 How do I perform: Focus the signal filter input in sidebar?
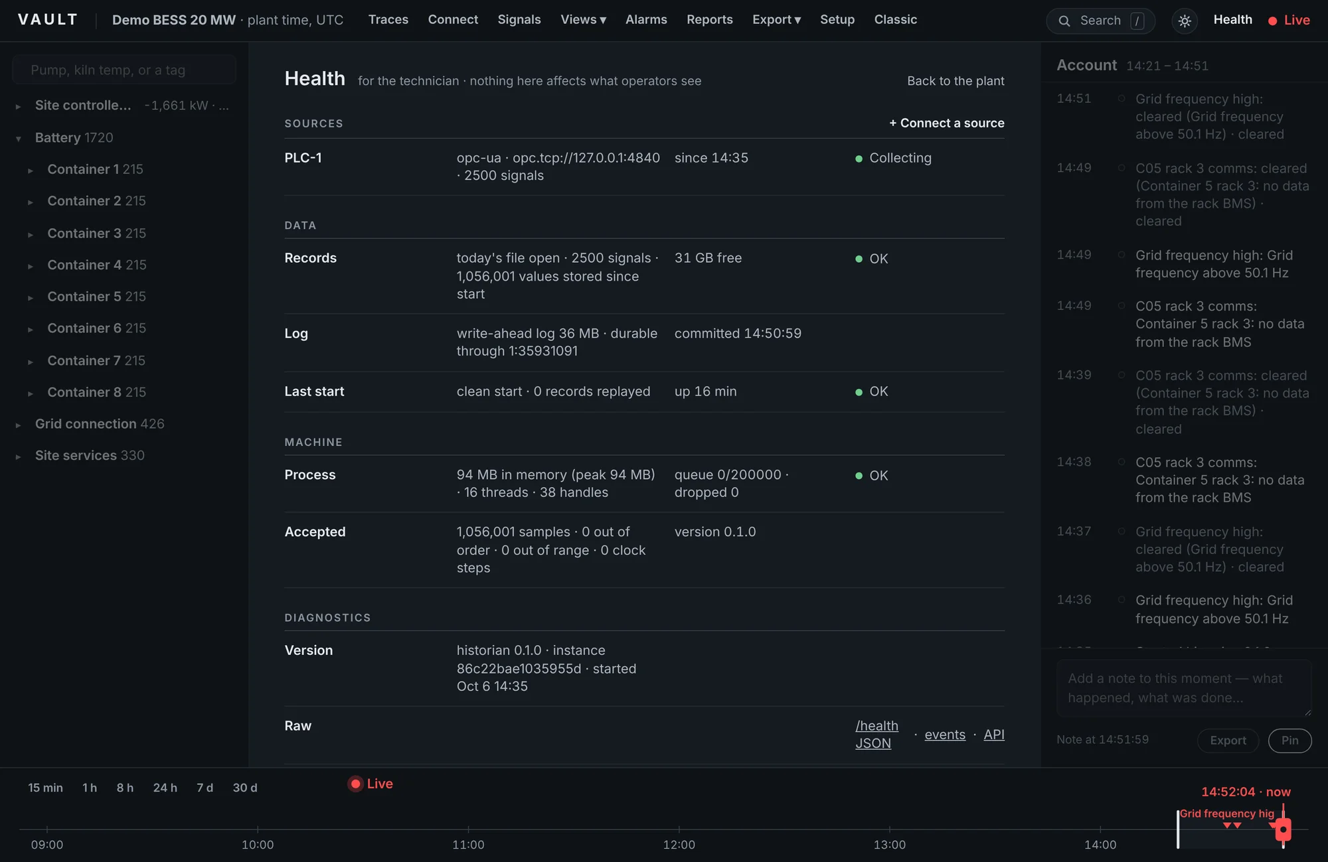point(124,70)
